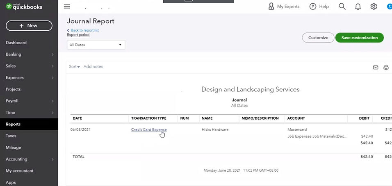The width and height of the screenshot is (392, 186).
Task: Open the Report period dropdown
Action: [x=96, y=45]
